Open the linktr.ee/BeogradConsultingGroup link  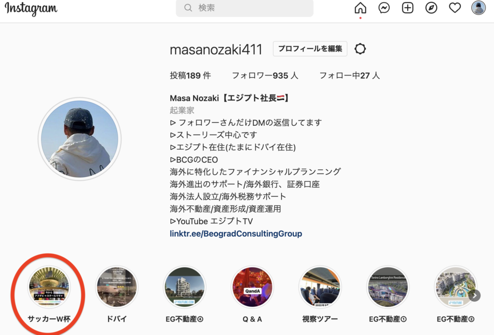(235, 234)
